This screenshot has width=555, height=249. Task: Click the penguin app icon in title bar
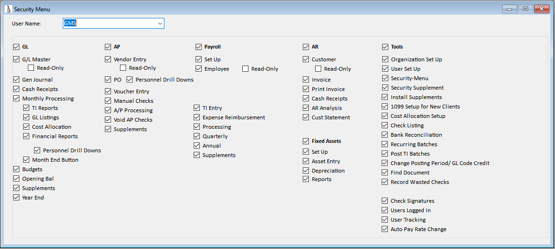pyautogui.click(x=8, y=9)
